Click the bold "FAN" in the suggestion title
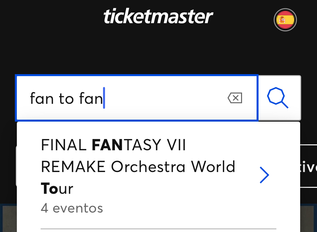317x232 pixels. 107,145
